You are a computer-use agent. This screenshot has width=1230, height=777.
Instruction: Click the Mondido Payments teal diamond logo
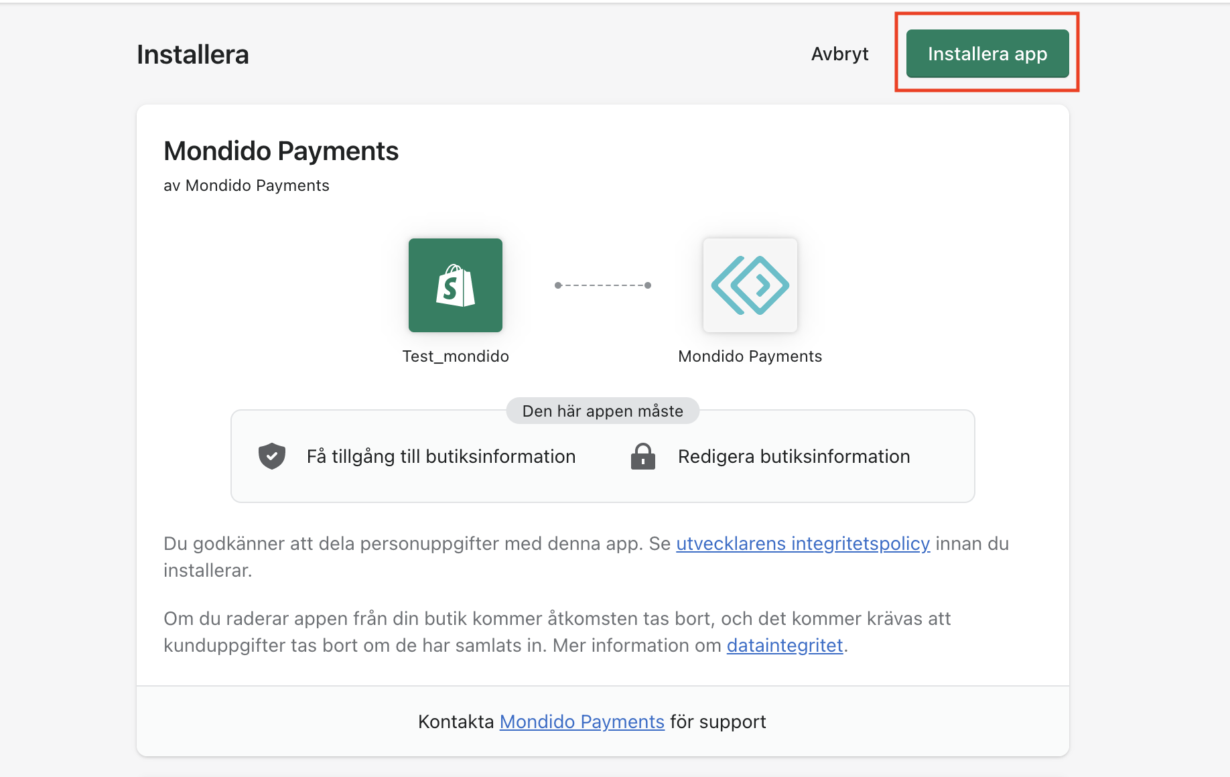point(750,285)
